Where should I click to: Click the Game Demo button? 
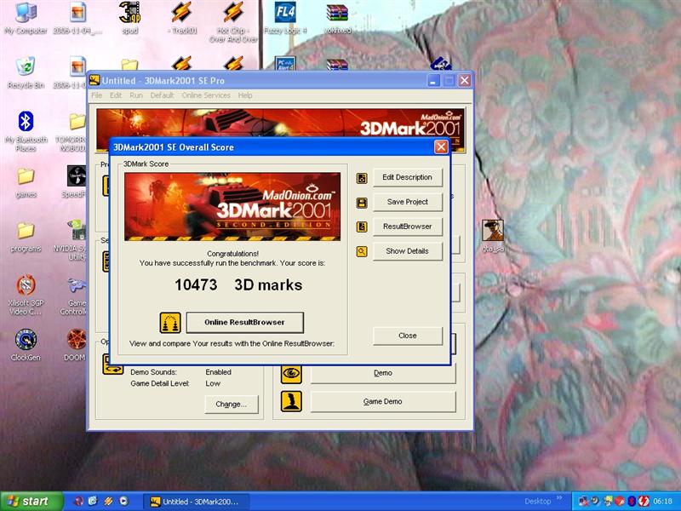[x=382, y=401]
